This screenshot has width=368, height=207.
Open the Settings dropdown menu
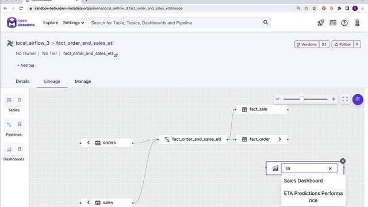(x=74, y=22)
